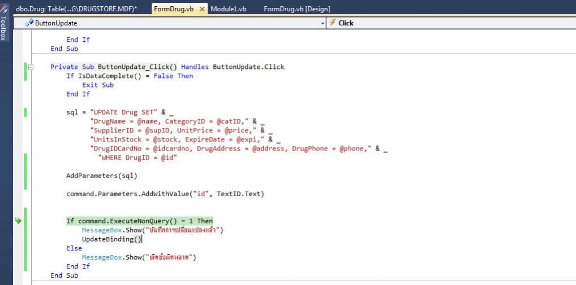Click the green current-statement arrow in the margin
The height and width of the screenshot is (285, 576).
pyautogui.click(x=18, y=221)
